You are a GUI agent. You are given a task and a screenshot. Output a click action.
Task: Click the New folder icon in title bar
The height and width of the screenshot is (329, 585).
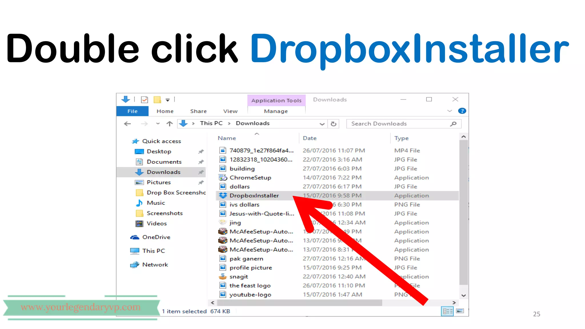tap(157, 100)
